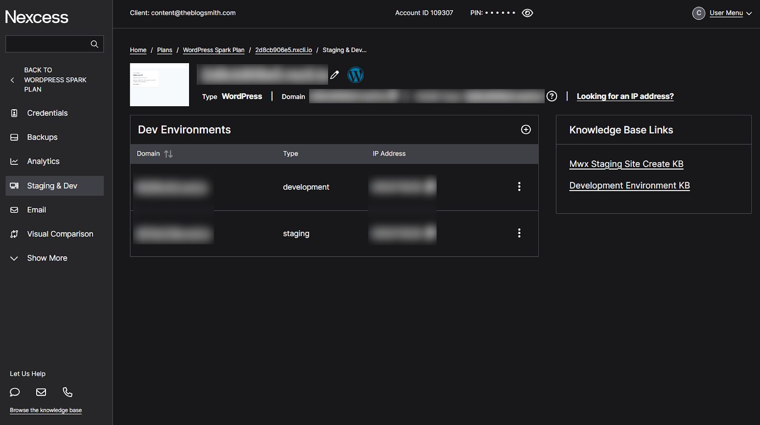Image resolution: width=760 pixels, height=425 pixels.
Task: Click the staging type cell
Action: click(296, 233)
